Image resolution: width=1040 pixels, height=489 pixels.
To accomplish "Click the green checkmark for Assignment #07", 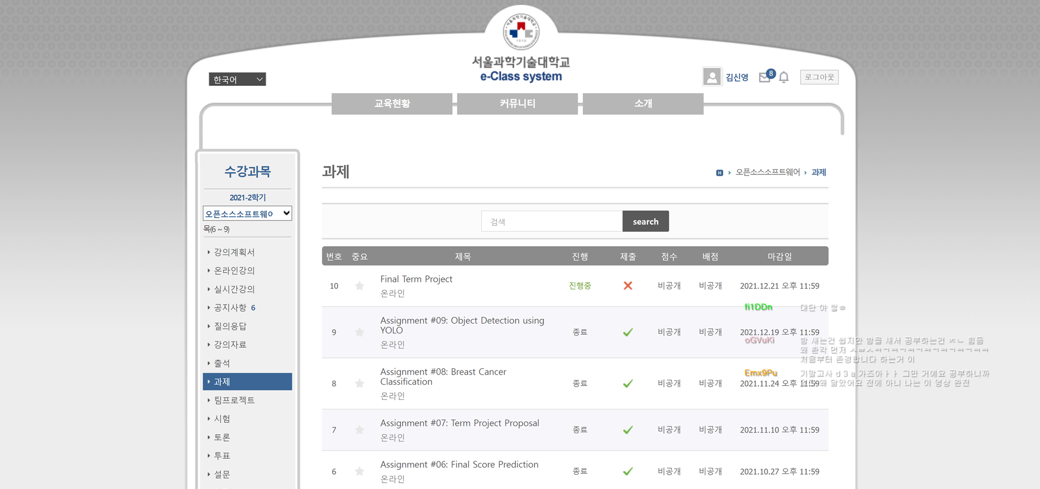I will [x=628, y=429].
